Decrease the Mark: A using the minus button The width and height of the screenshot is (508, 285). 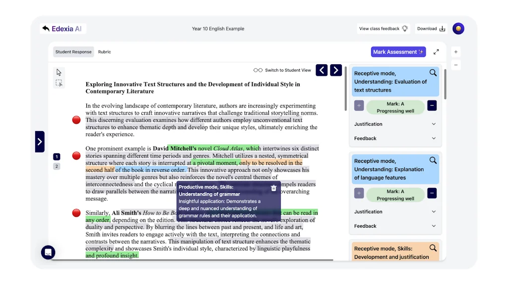click(432, 105)
